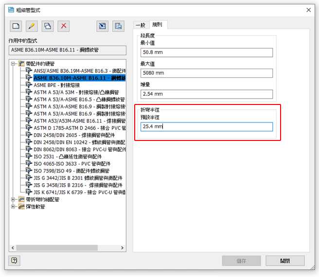Open the help question-mark button

14,260
